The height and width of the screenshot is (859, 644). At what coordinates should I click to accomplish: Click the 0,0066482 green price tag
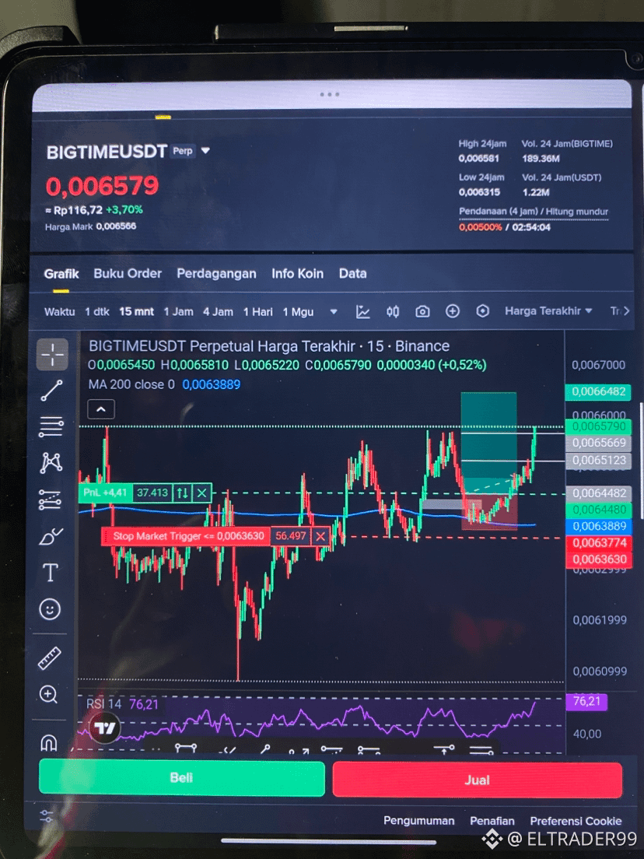click(599, 391)
